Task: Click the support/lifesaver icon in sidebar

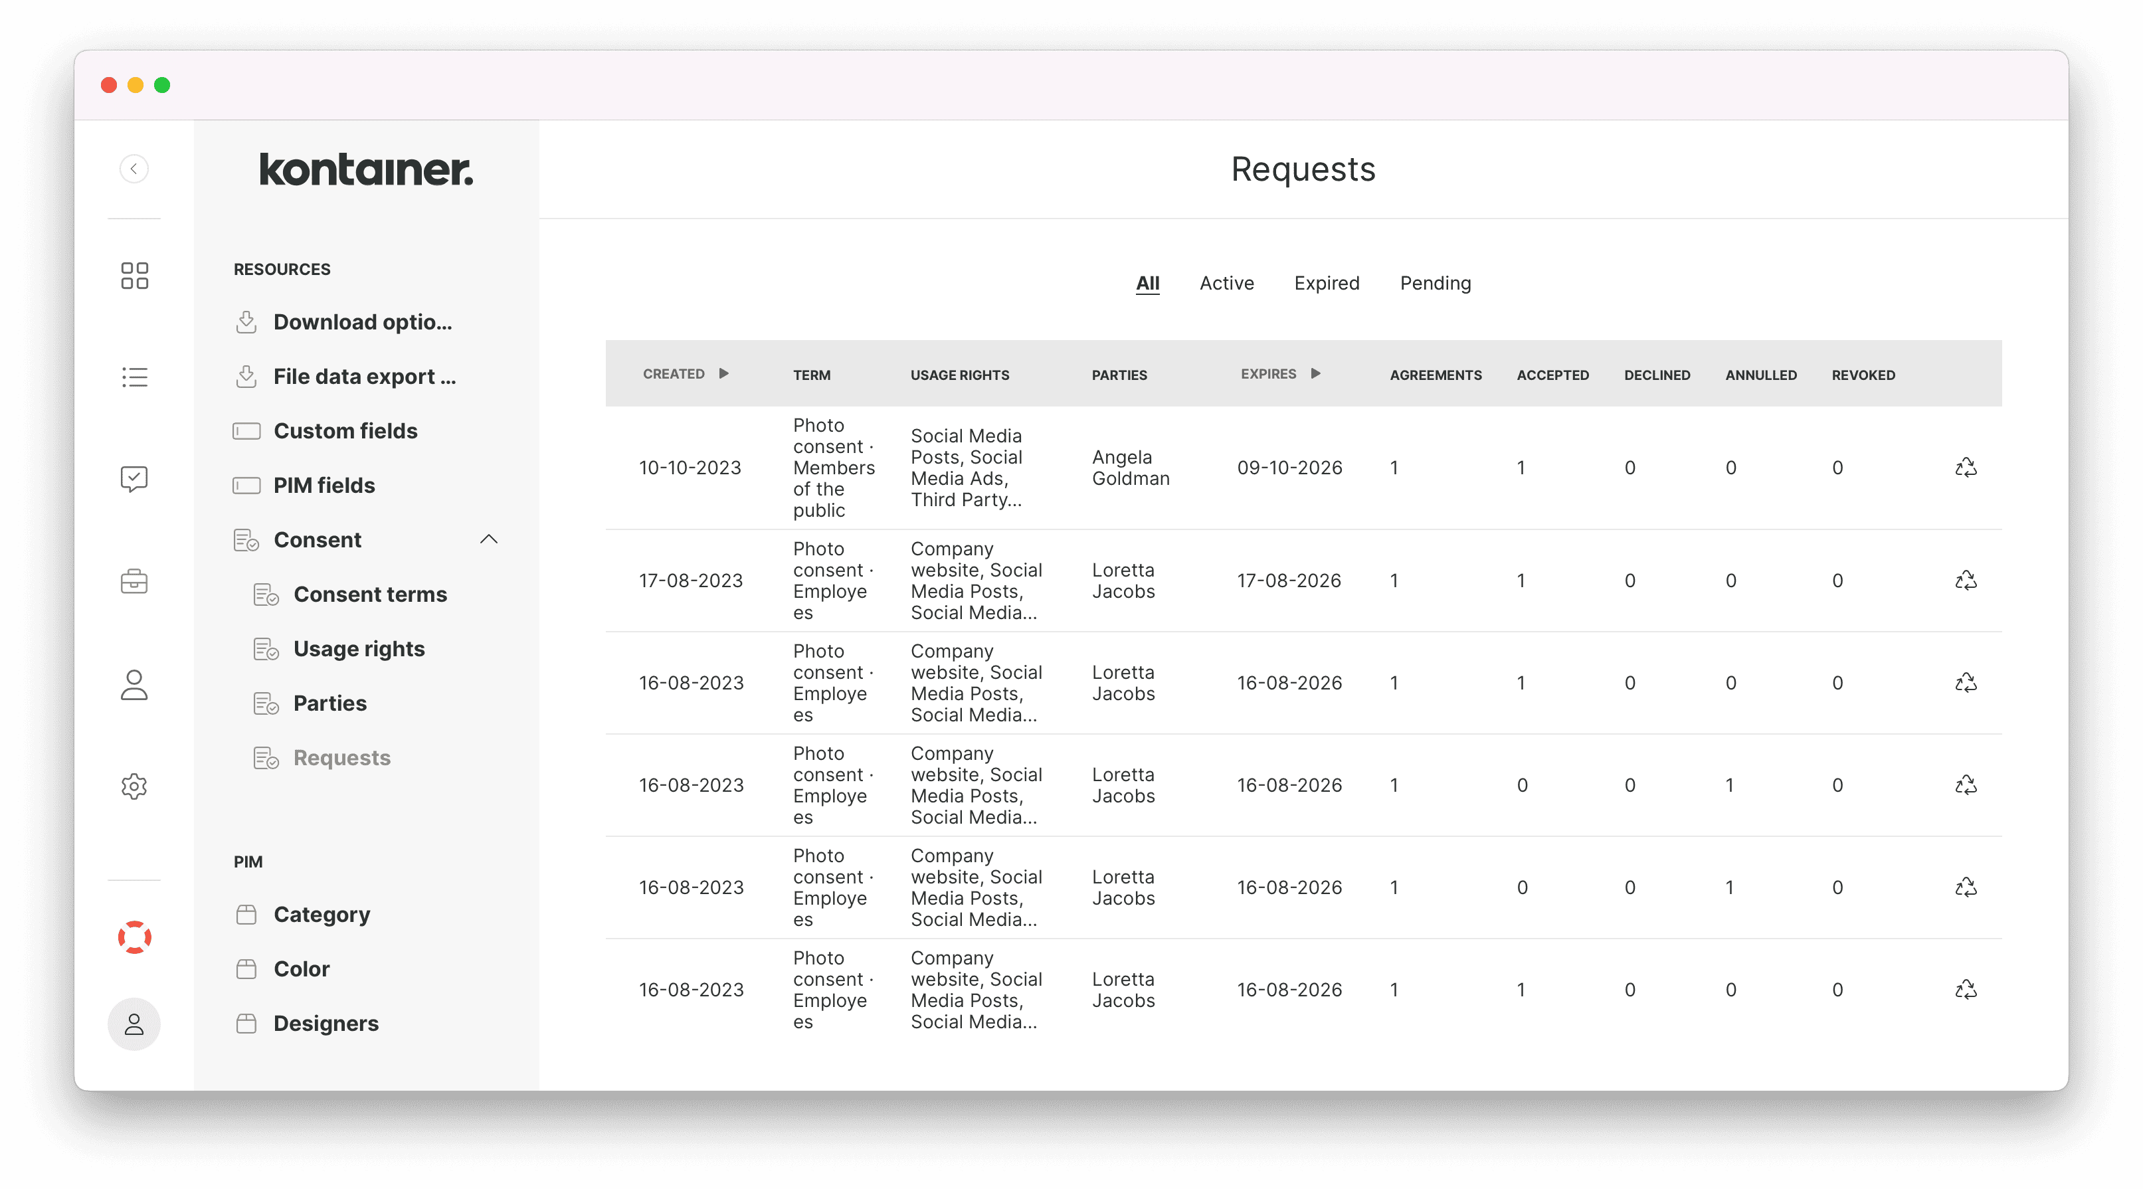Action: click(135, 937)
